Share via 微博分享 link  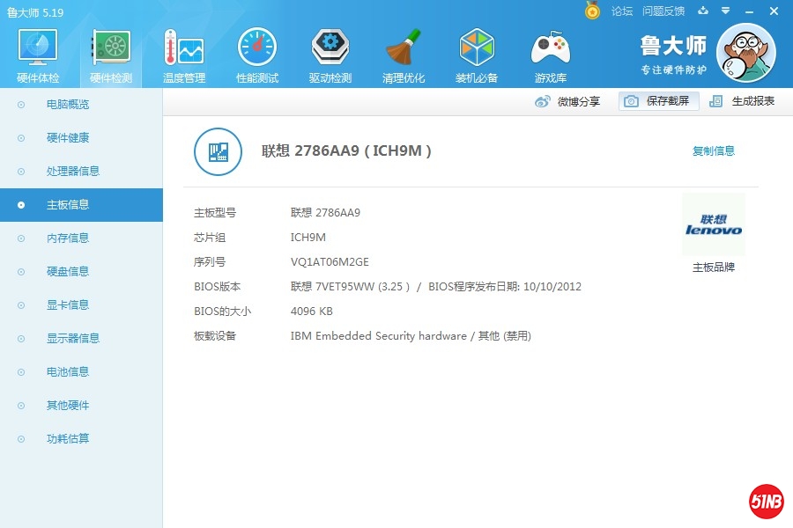[568, 101]
